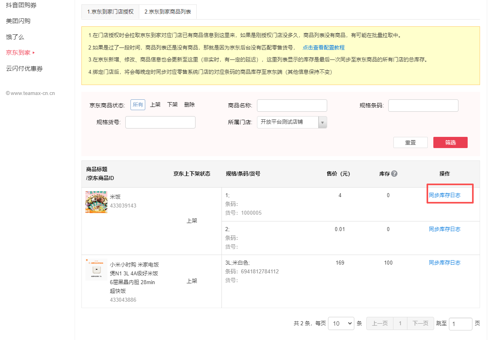Screen dimensions: 492x340
Task: Select the 所有 status filter
Action: click(x=138, y=105)
